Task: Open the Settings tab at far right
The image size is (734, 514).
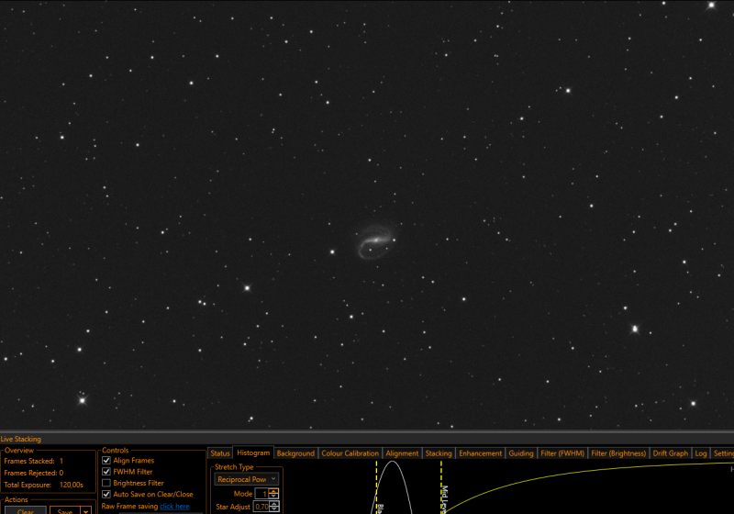Action: 723,453
